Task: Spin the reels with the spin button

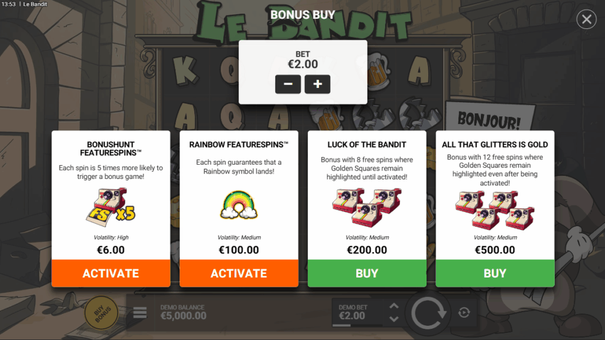Action: tap(428, 313)
